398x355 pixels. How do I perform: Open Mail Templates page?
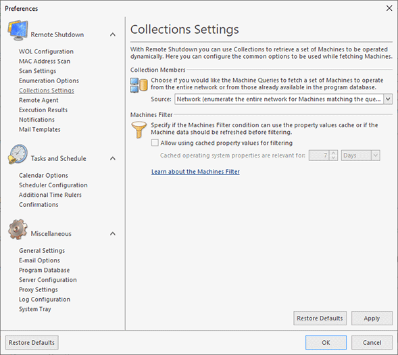click(40, 130)
